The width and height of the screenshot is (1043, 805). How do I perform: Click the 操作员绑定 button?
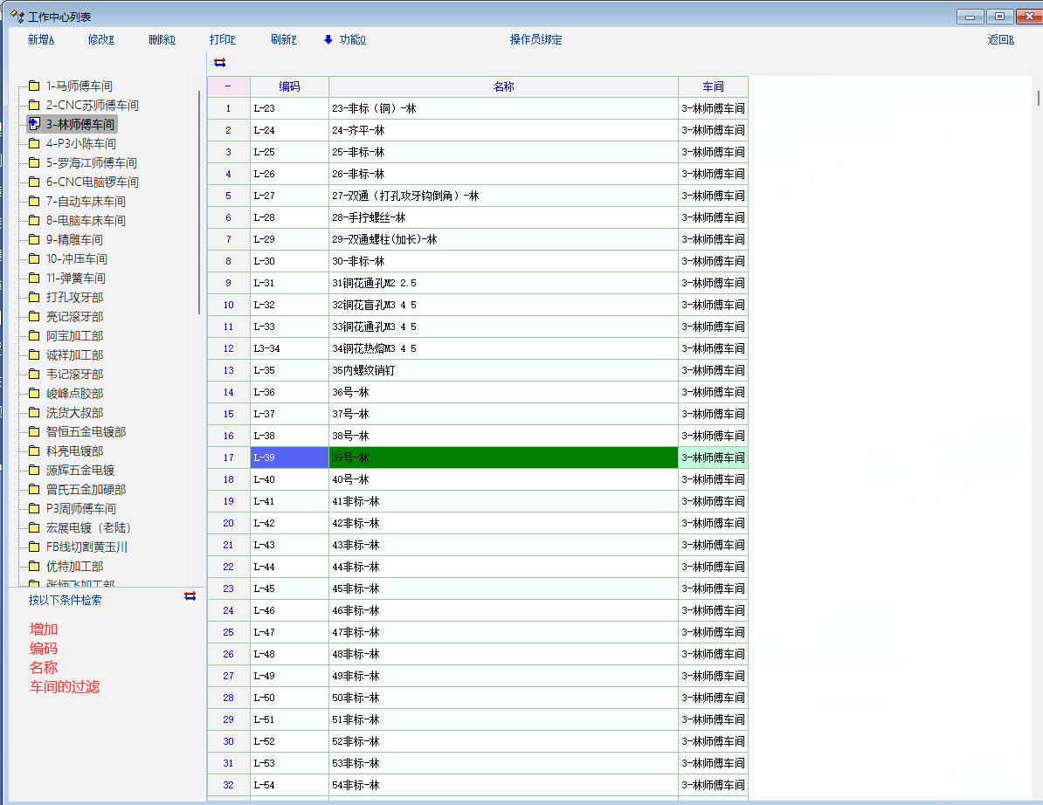coord(536,40)
